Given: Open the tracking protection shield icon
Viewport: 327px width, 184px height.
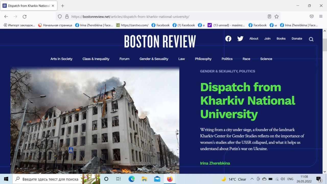Looking at the screenshot, I should (x=60, y=17).
